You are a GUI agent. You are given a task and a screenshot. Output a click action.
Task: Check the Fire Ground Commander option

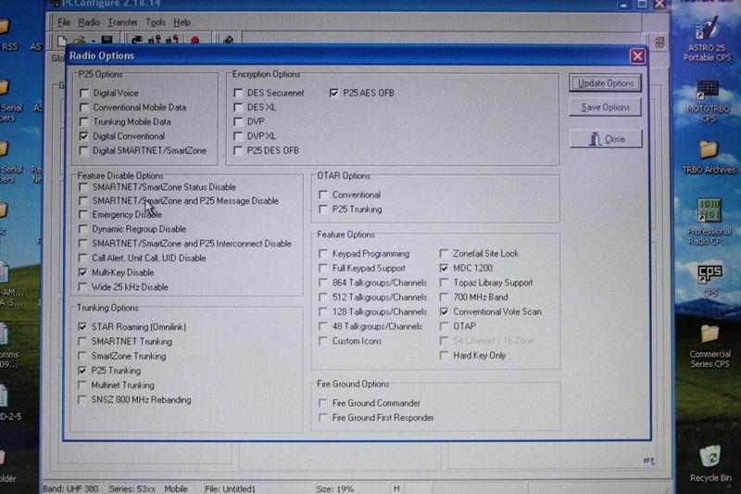coord(323,403)
